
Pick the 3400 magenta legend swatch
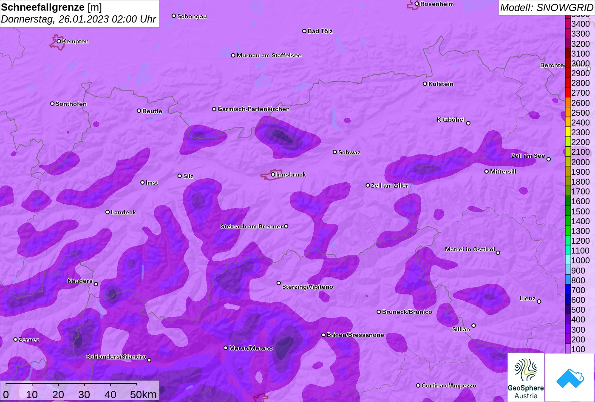pyautogui.click(x=568, y=23)
